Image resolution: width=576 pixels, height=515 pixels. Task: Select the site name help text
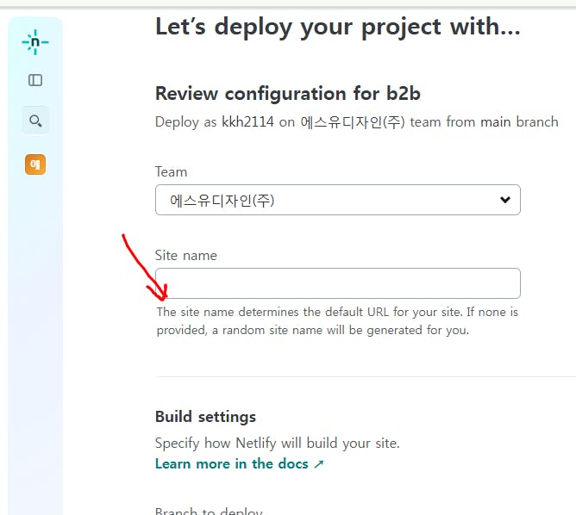[337, 321]
